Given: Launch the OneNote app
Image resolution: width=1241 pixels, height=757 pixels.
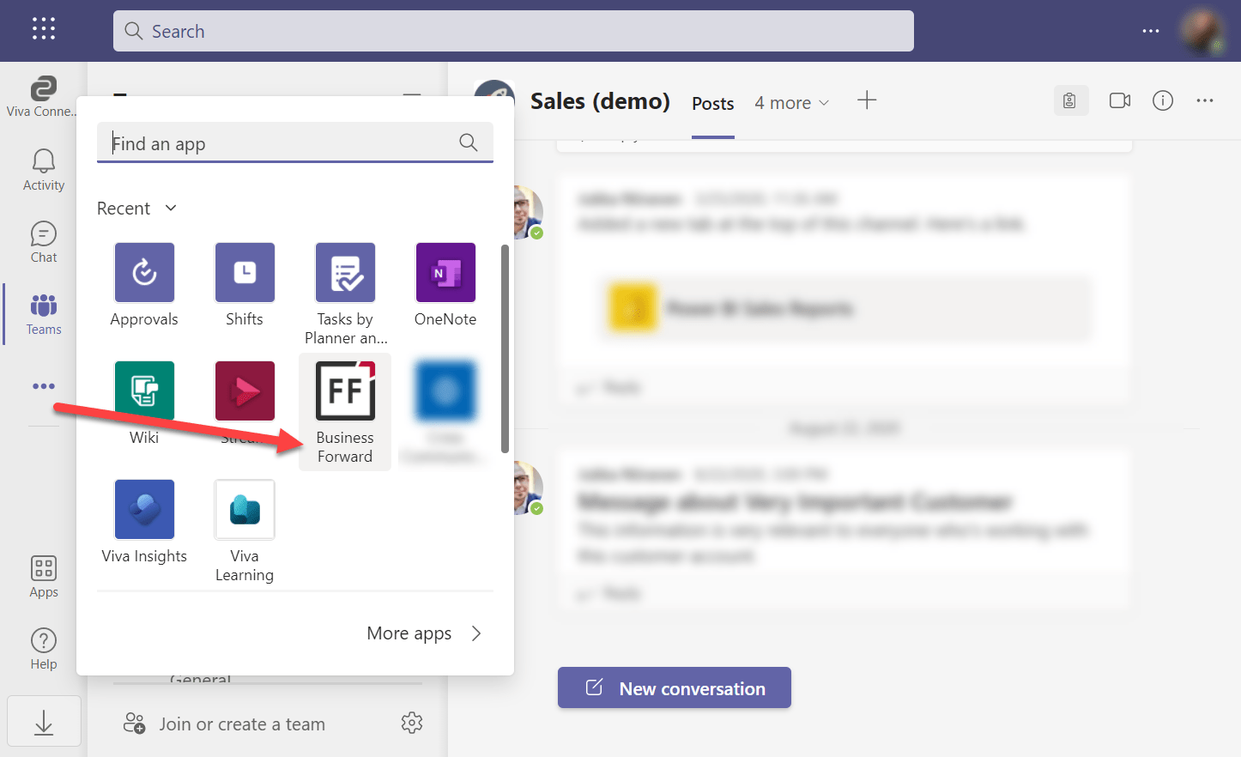Looking at the screenshot, I should coord(445,272).
